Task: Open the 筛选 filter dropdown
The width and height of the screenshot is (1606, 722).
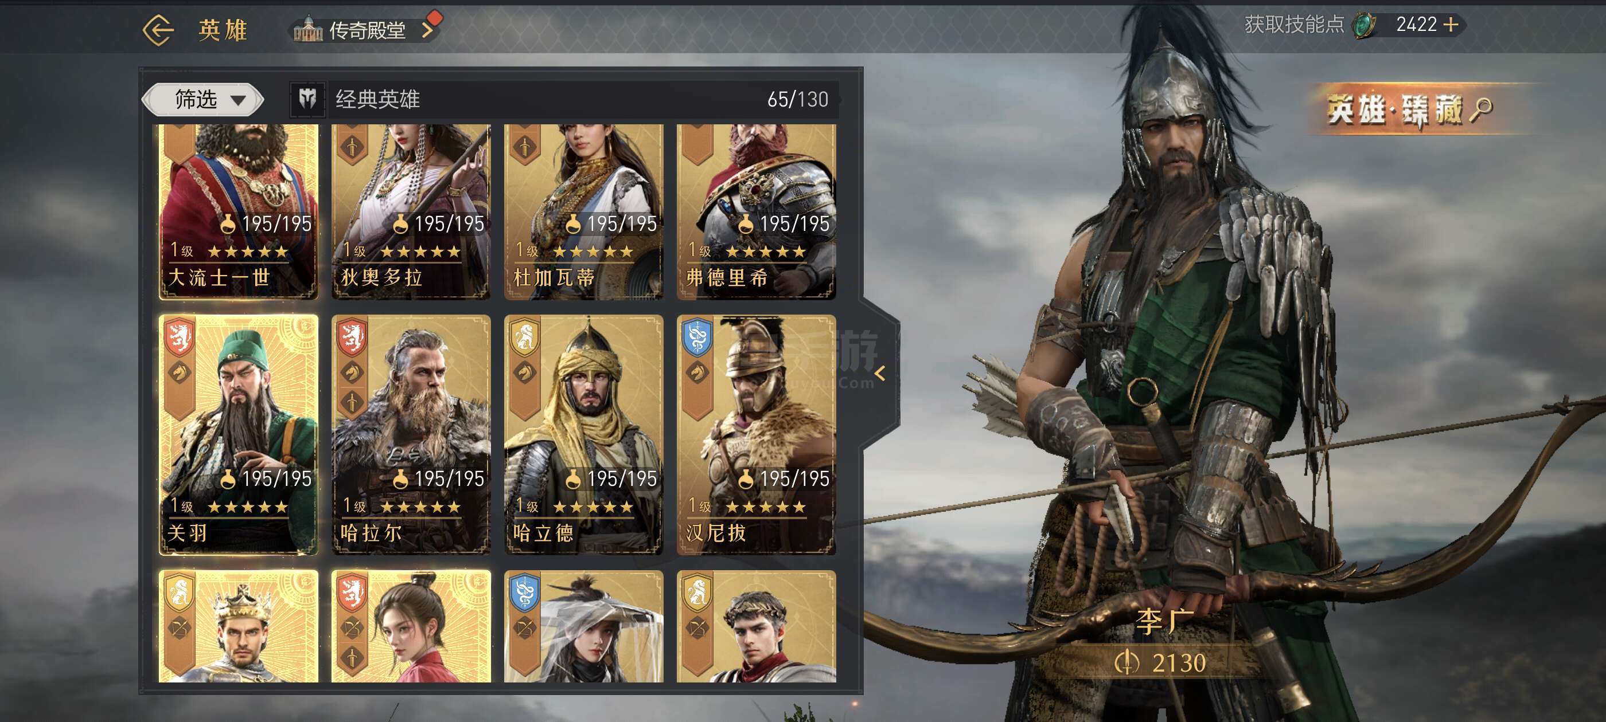Action: click(x=203, y=100)
